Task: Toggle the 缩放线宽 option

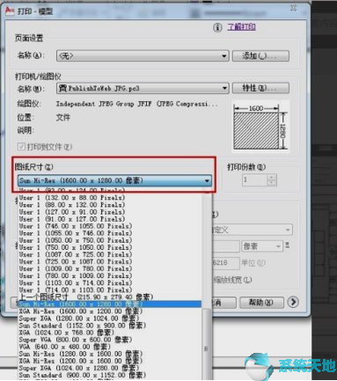Action: coord(231,280)
